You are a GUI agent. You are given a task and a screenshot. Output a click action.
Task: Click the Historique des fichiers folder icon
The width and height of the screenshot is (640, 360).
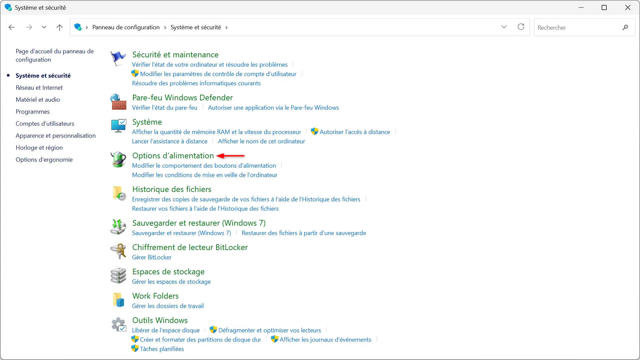(119, 193)
